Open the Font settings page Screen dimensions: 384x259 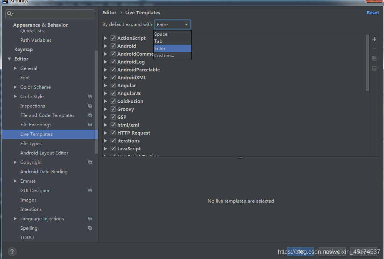[25, 77]
